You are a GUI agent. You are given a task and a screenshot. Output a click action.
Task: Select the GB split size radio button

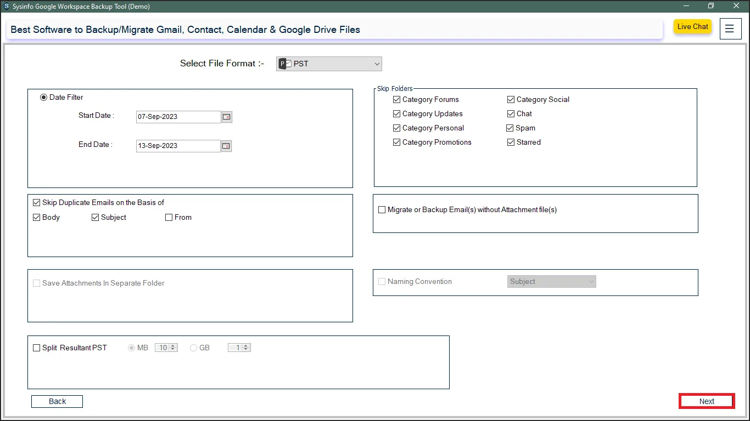click(194, 348)
